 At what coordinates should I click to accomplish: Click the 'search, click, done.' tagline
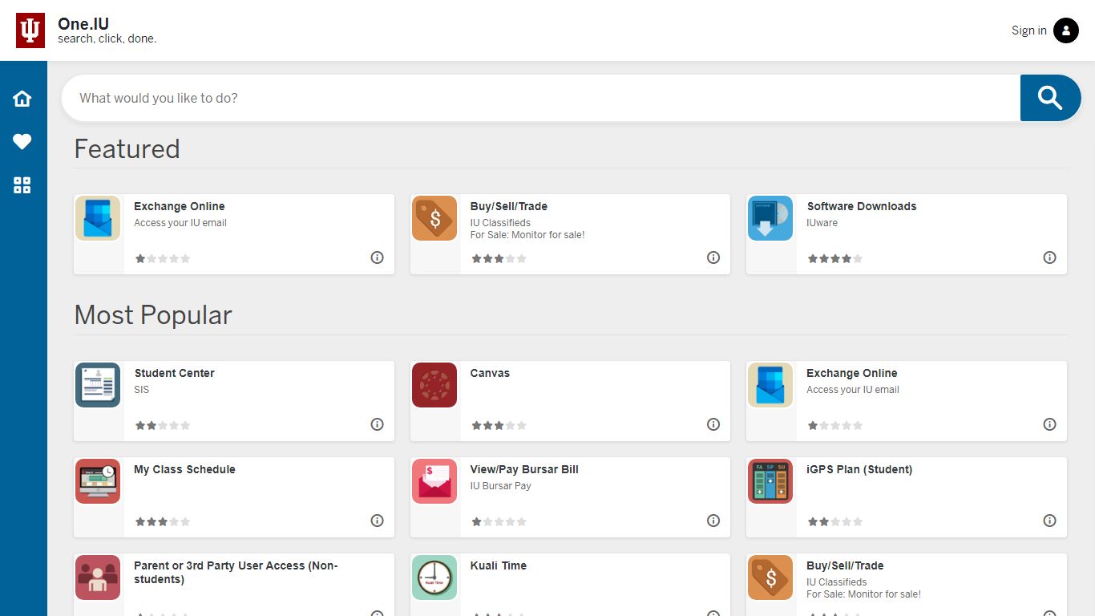(107, 38)
